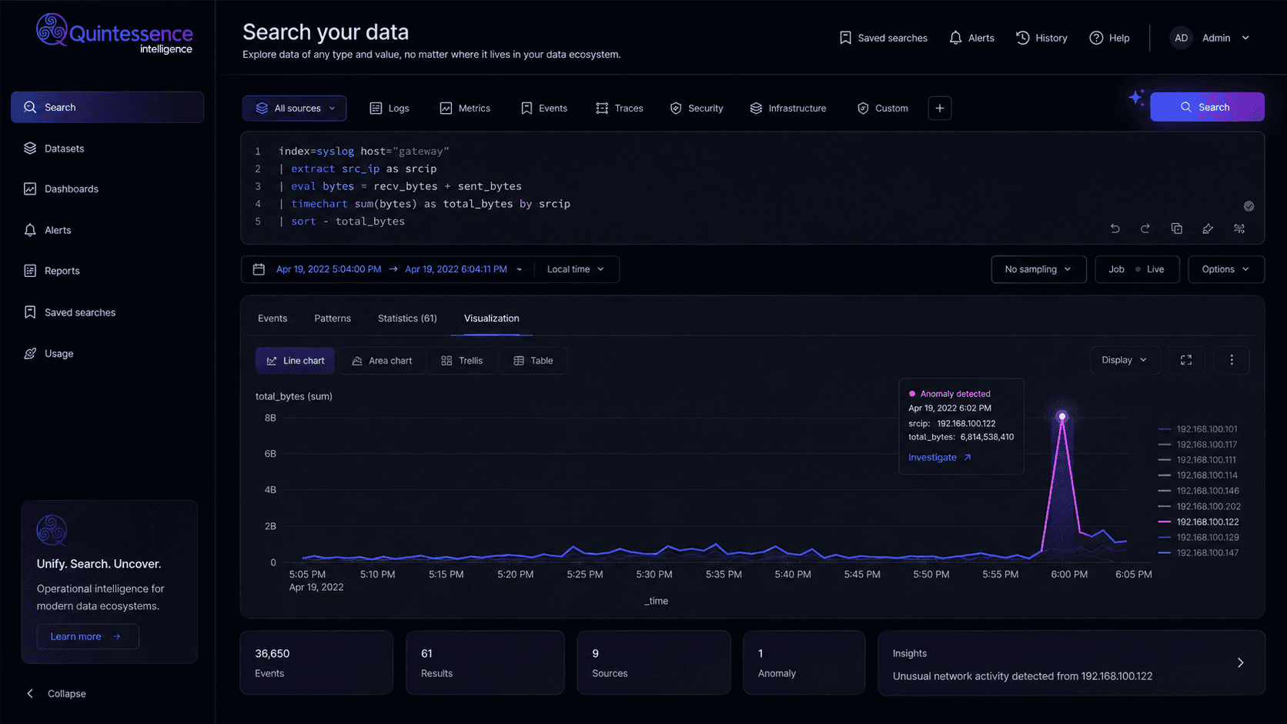Click the sidebar Search item
Screen dimensions: 1287x724
pyautogui.click(x=107, y=108)
